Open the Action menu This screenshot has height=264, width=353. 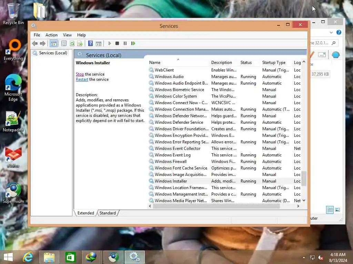click(x=51, y=35)
